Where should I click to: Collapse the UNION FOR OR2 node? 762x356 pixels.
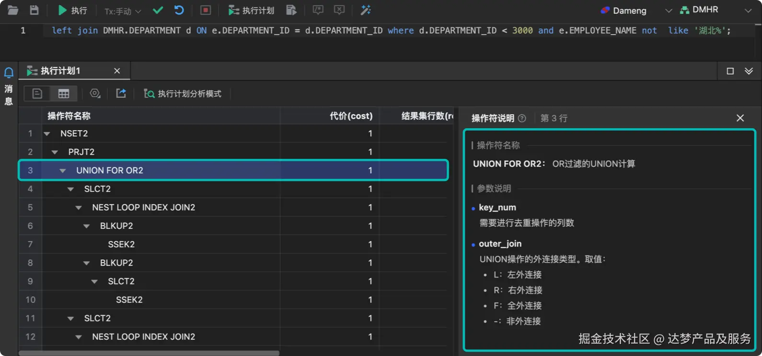pyautogui.click(x=63, y=171)
